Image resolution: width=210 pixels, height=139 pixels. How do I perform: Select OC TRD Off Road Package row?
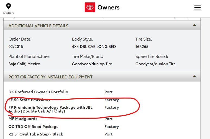click(63, 127)
